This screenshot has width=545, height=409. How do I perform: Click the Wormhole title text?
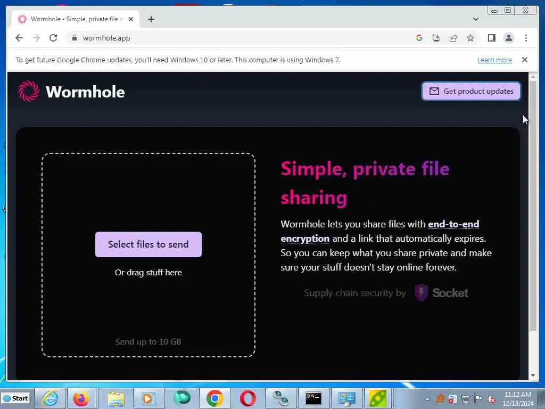(x=85, y=92)
